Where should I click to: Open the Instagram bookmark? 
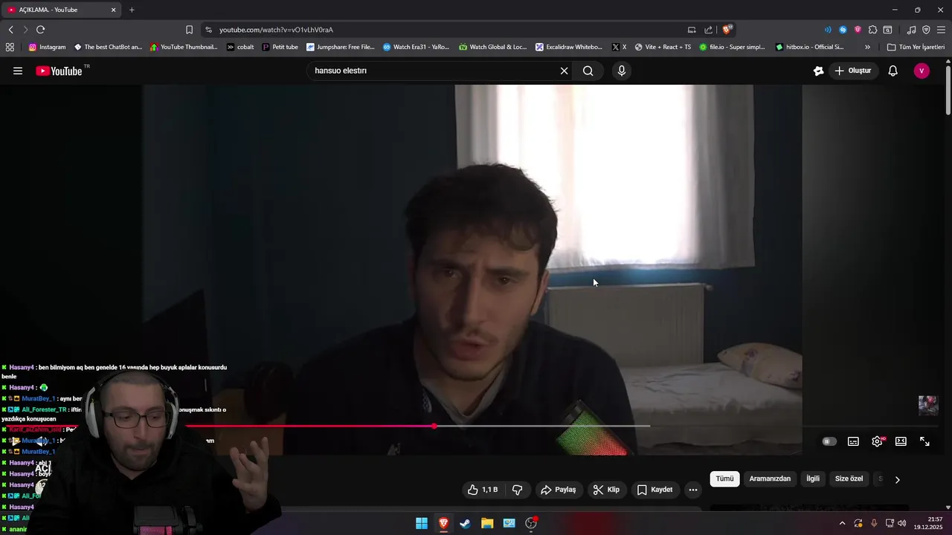tap(47, 47)
